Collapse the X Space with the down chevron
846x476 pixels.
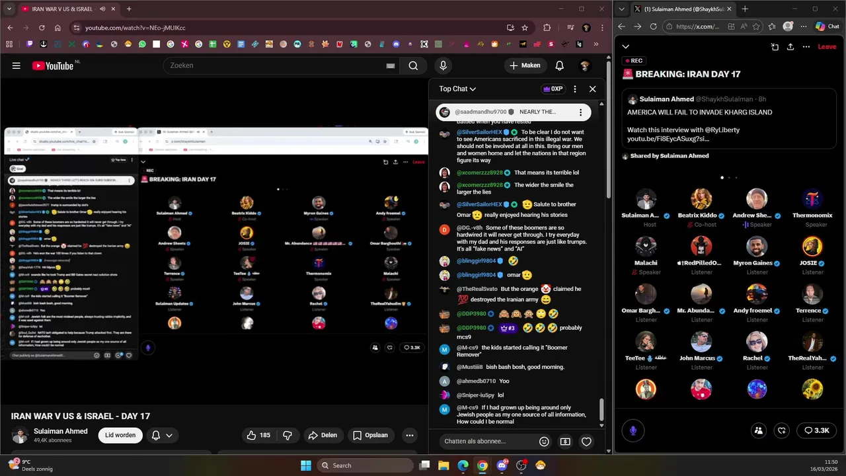click(x=625, y=47)
